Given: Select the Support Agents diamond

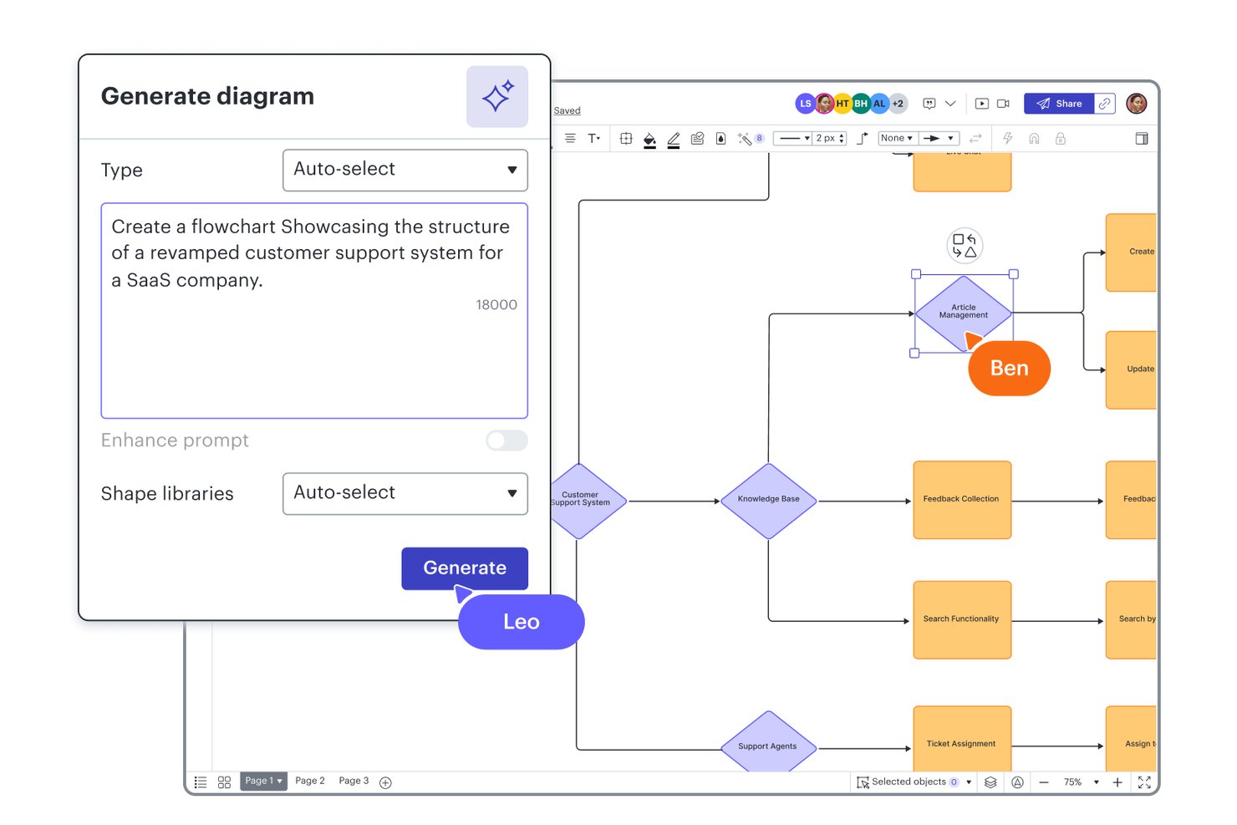Looking at the screenshot, I should pos(768,742).
